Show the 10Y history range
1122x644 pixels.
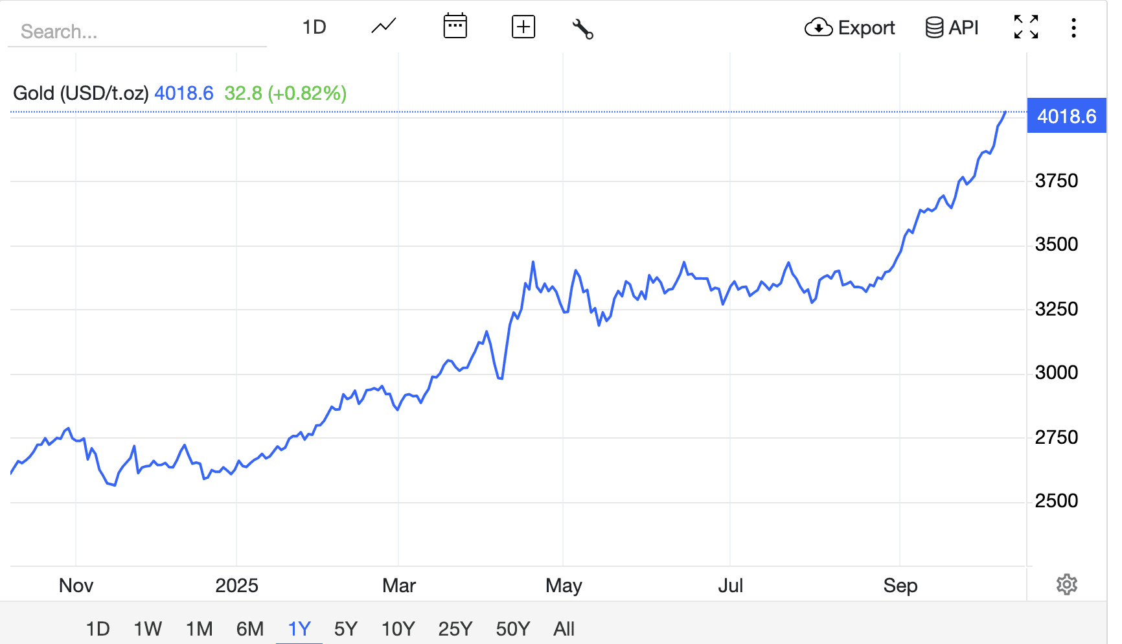tap(398, 628)
